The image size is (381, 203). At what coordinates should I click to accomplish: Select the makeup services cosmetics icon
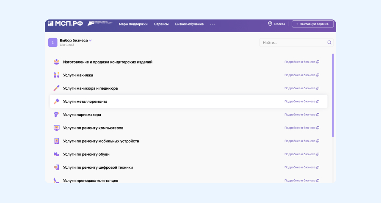56,75
